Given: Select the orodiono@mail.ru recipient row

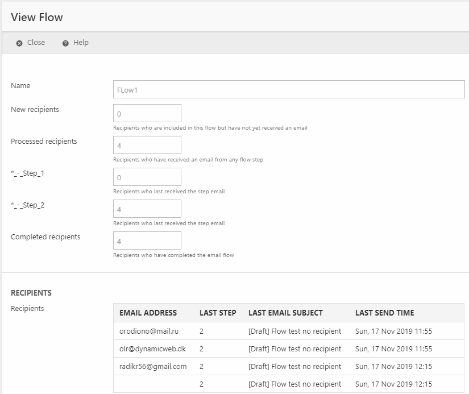Looking at the screenshot, I should (x=148, y=331).
